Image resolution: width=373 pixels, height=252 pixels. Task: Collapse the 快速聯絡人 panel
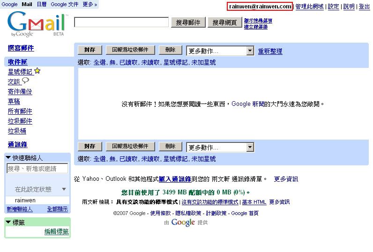(x=8, y=158)
